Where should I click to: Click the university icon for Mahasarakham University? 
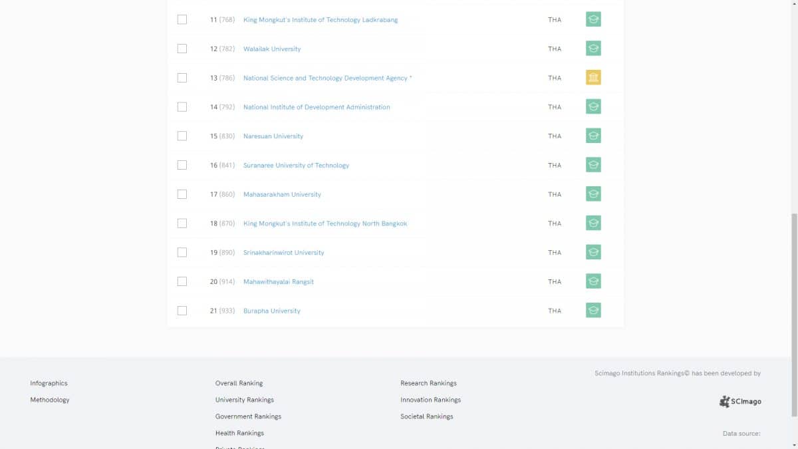coord(593,194)
